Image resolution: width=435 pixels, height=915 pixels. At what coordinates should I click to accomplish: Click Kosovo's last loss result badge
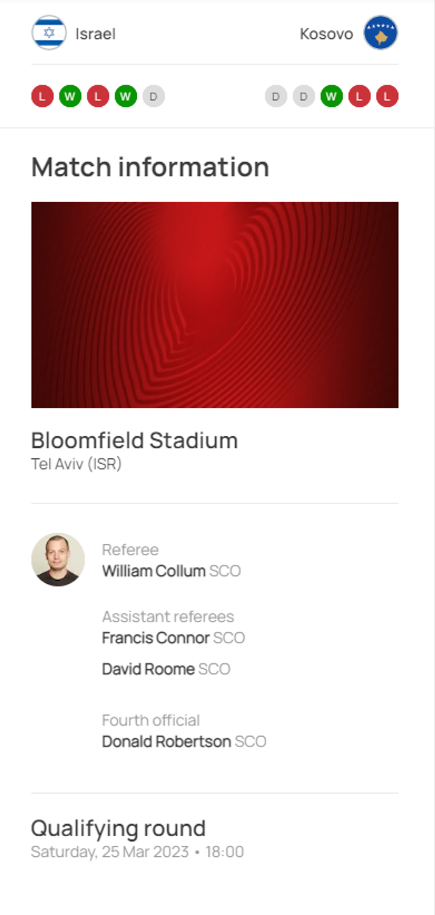click(387, 96)
